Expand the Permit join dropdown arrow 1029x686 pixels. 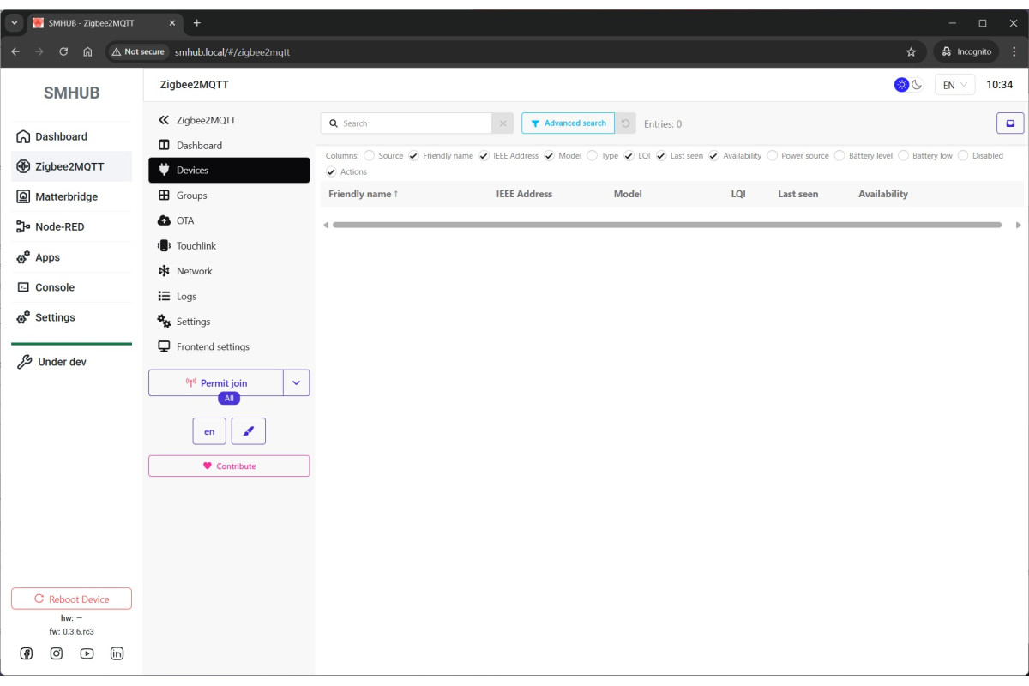[297, 383]
